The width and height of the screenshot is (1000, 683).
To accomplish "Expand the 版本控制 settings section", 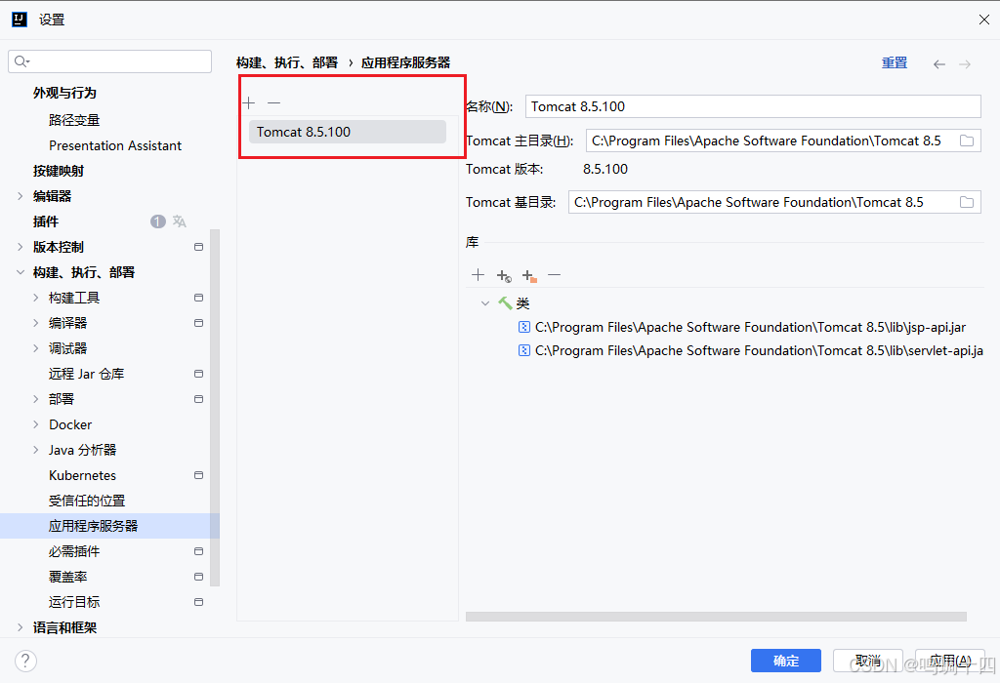I will pos(20,247).
